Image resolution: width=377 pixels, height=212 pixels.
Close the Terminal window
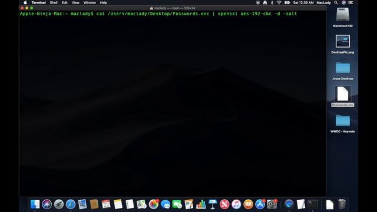[x=22, y=8]
